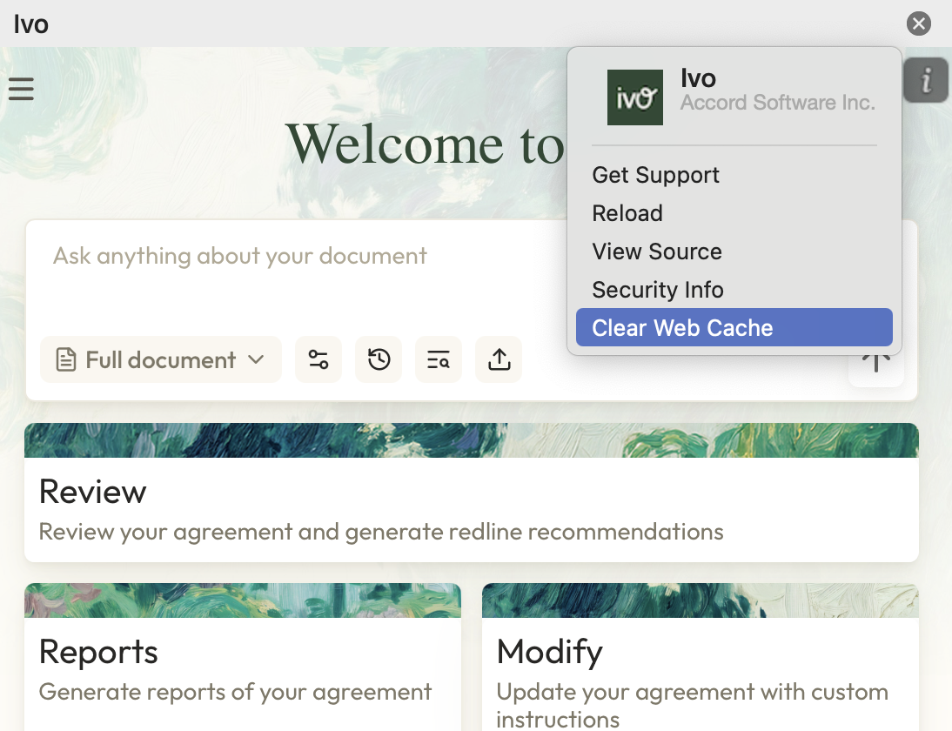
Task: Click 'Update your agreement with custom instructions'
Action: pyautogui.click(x=692, y=705)
